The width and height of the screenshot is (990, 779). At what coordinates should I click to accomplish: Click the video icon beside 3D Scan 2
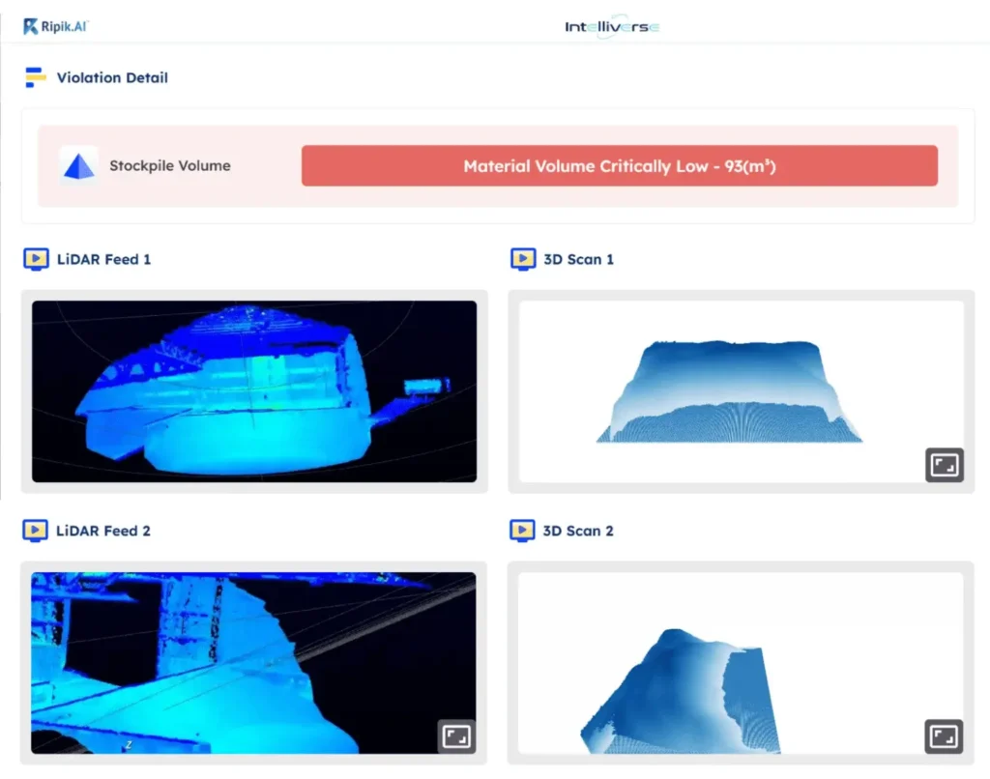(x=523, y=531)
